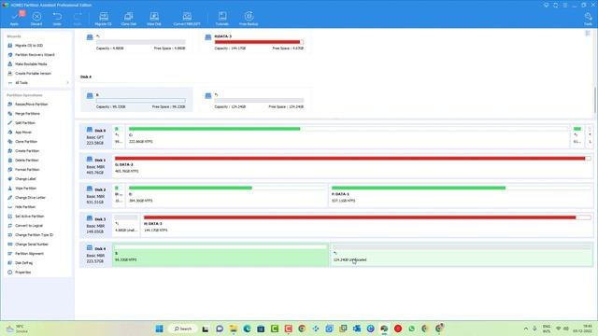Select 124.24GB capacity card under Disk 4
Screen dimensions: 598x336
click(x=255, y=100)
